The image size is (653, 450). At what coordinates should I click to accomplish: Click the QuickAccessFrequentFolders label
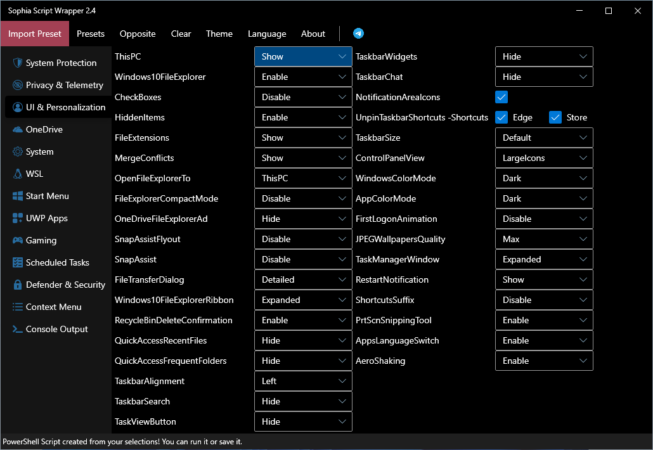coord(171,361)
